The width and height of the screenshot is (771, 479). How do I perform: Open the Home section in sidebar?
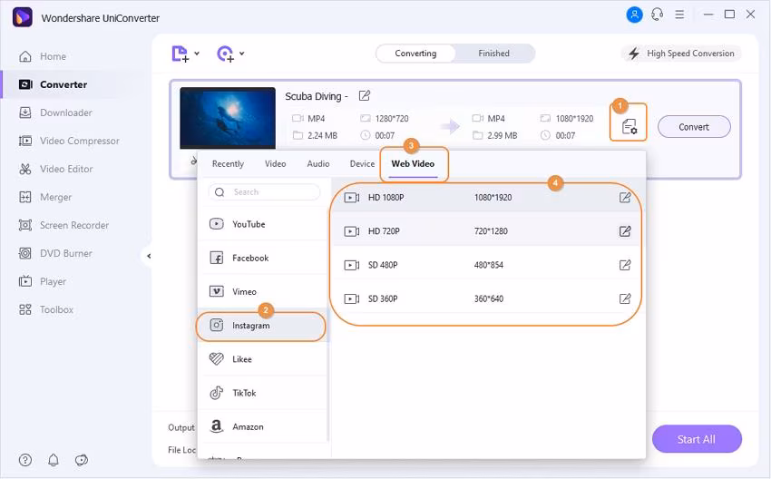pyautogui.click(x=43, y=56)
